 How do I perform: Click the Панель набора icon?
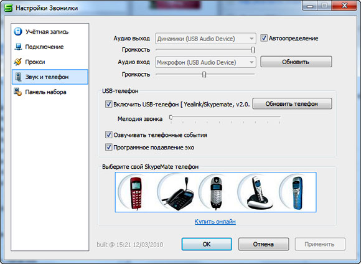(17, 92)
